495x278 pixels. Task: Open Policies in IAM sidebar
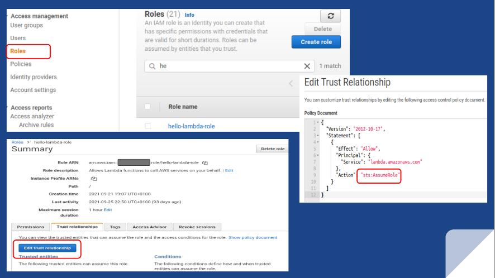[21, 64]
